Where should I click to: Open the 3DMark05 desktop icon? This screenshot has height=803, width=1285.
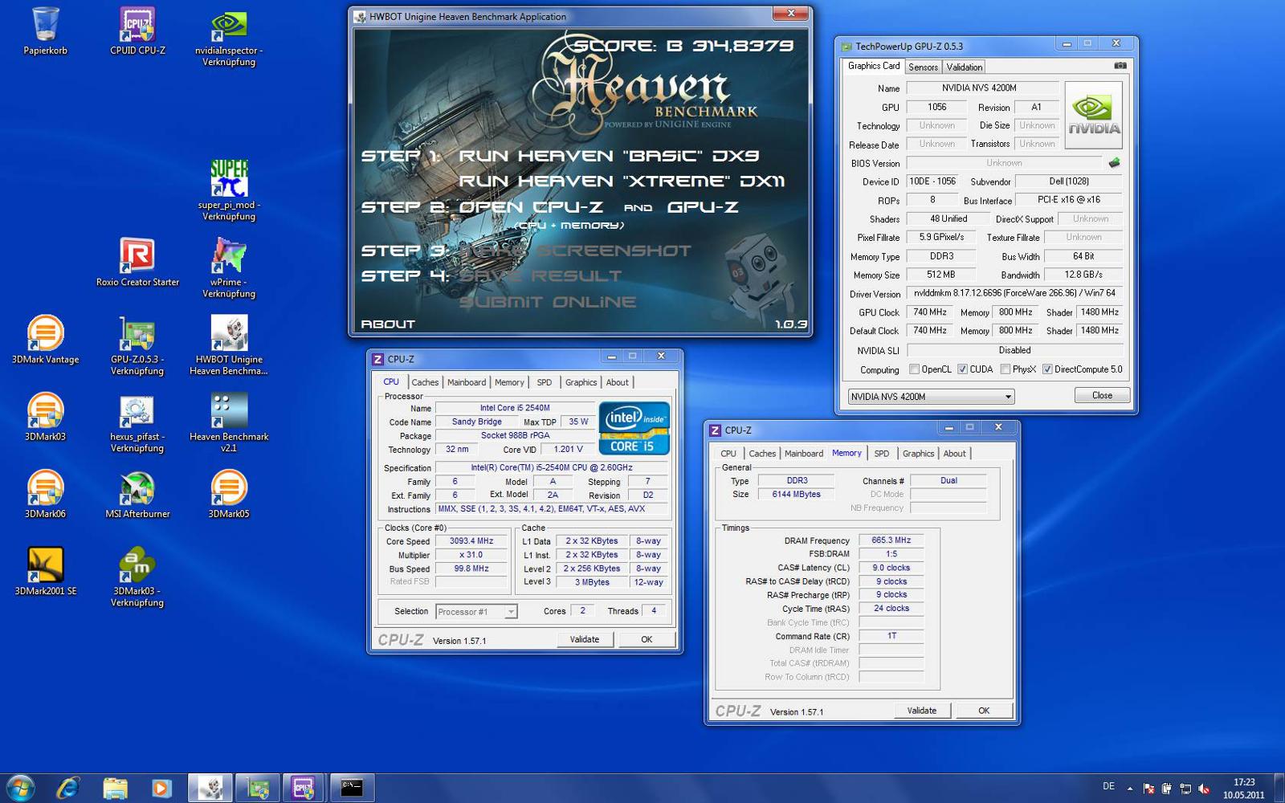click(x=229, y=493)
